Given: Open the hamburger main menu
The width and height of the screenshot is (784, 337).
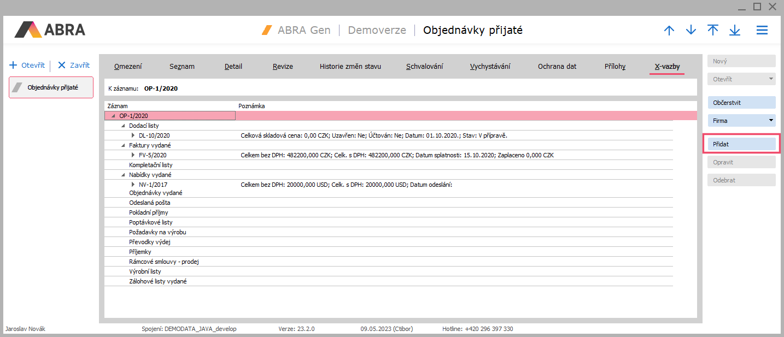Looking at the screenshot, I should [762, 31].
